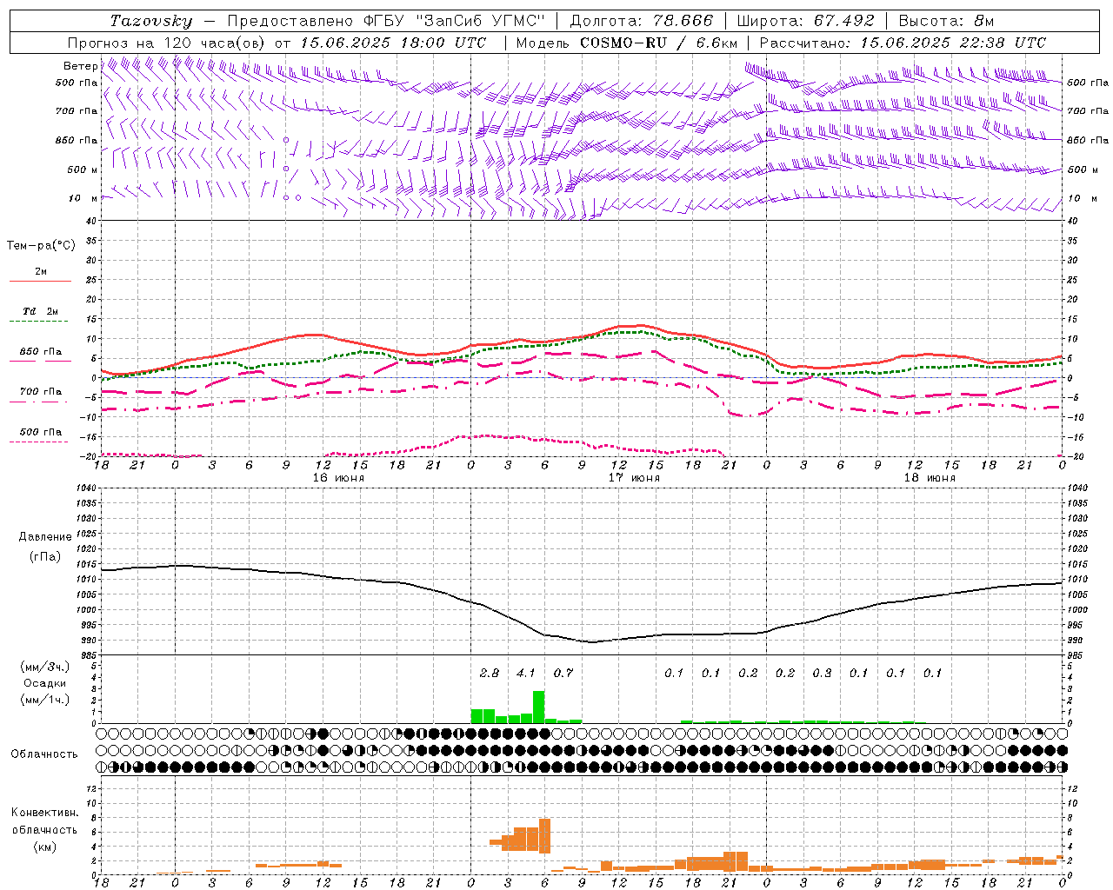Click the '4.1' three-hour precipitation value
Image resolution: width=1113 pixels, height=890 pixels.
click(x=526, y=673)
